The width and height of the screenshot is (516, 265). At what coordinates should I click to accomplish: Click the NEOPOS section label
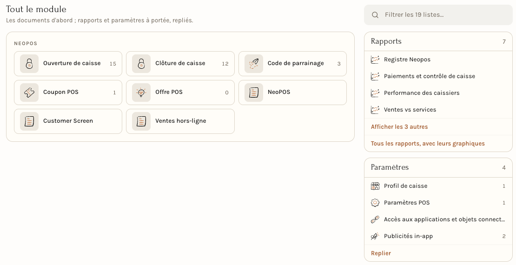[x=26, y=43]
